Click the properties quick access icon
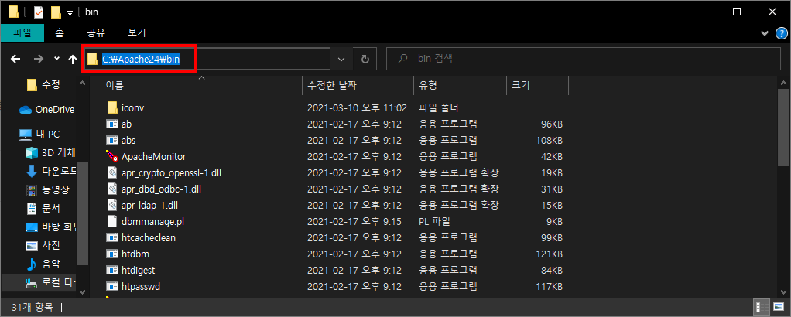 39,12
